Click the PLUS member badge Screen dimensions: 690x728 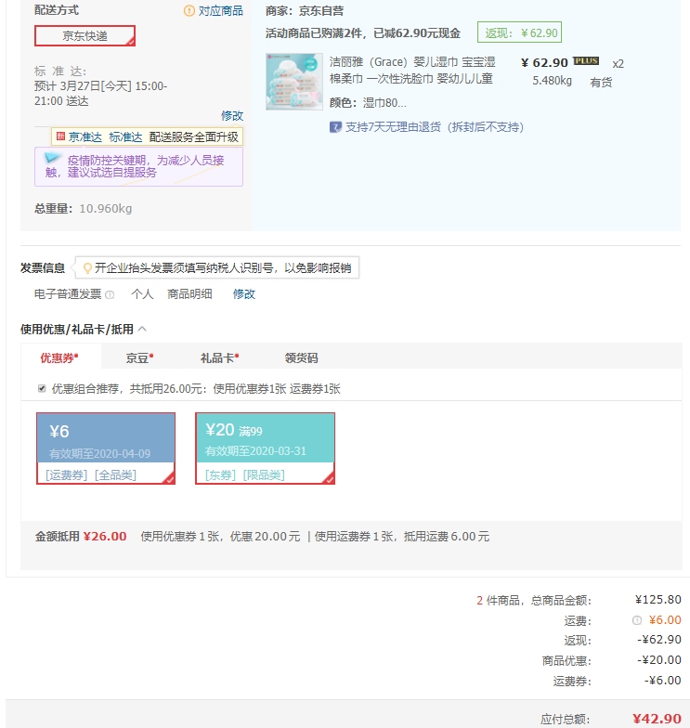click(587, 61)
